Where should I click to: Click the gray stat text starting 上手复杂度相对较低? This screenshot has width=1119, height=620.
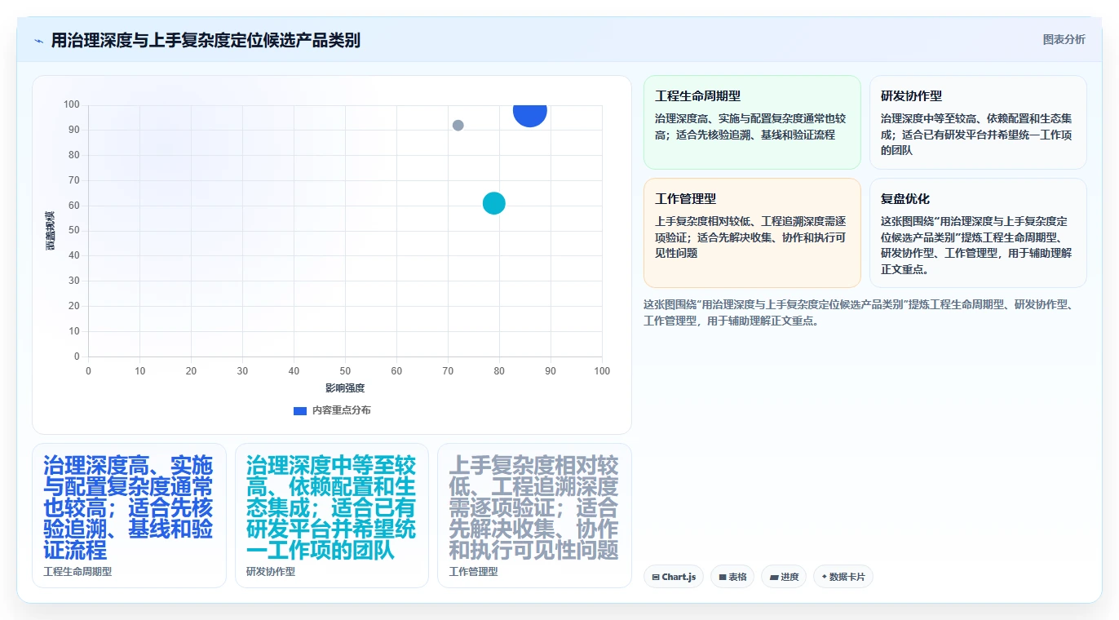tap(533, 507)
